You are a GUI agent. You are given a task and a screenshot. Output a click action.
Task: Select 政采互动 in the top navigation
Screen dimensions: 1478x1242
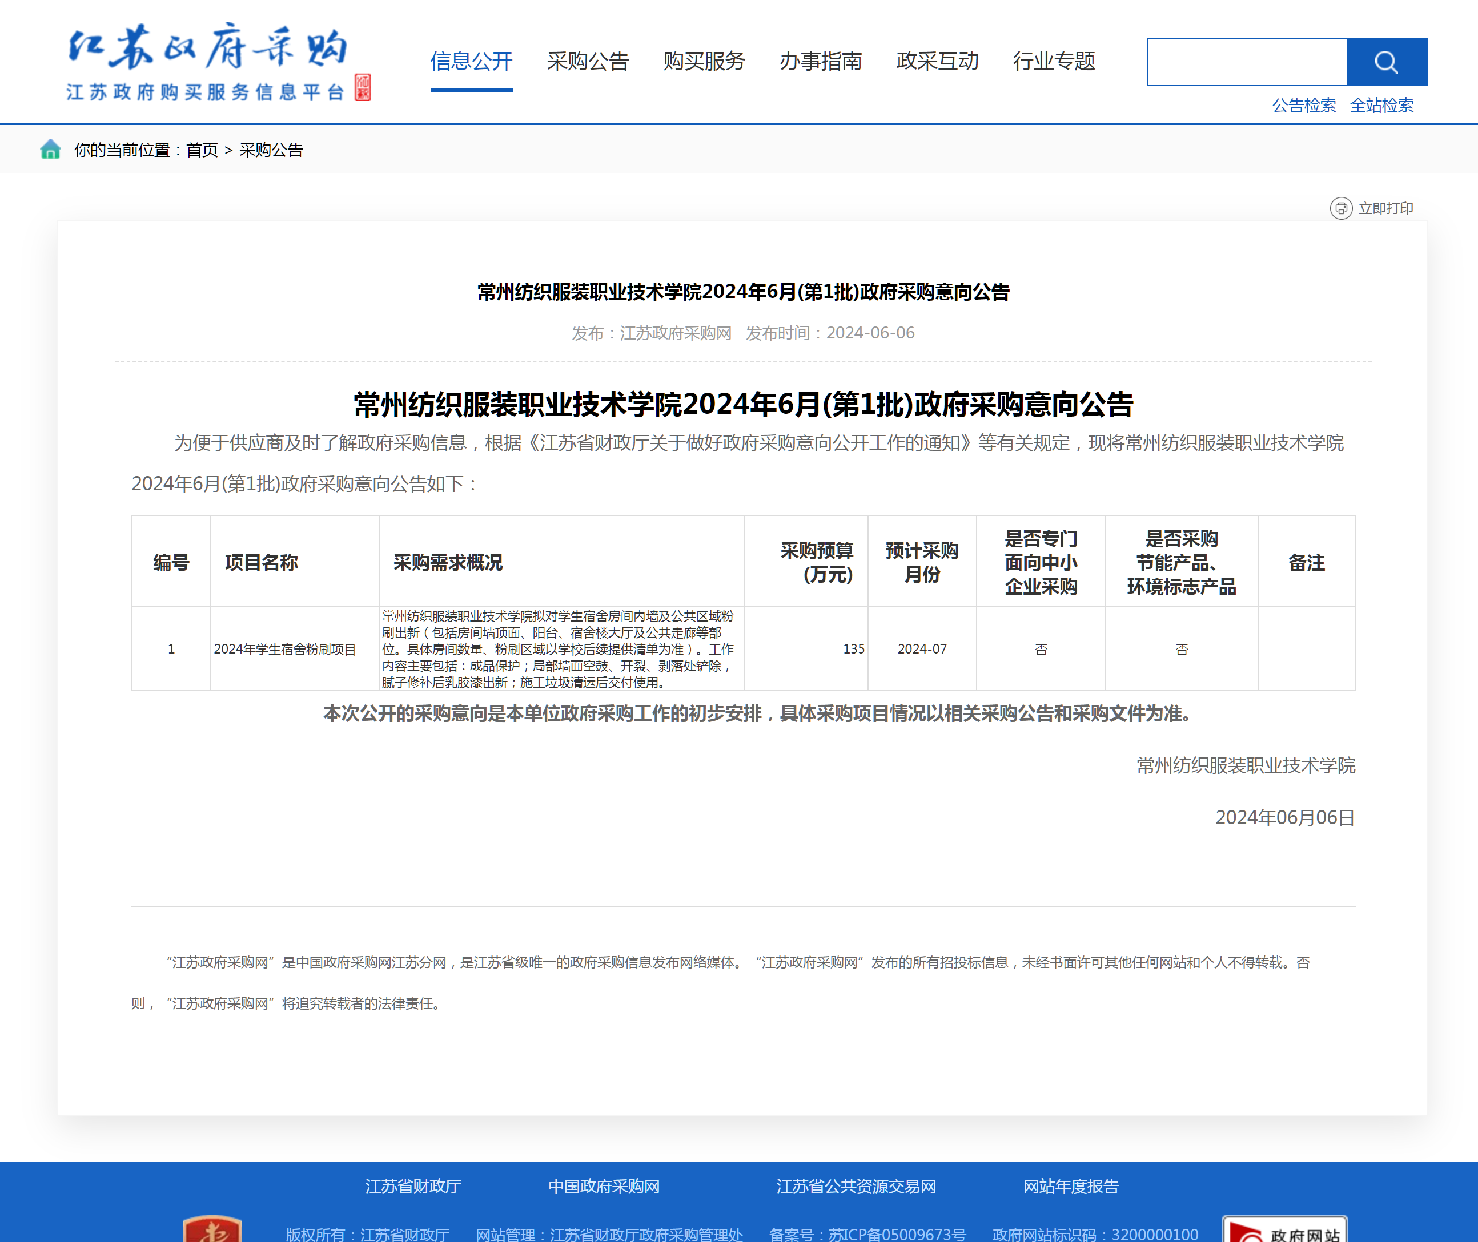click(x=937, y=61)
